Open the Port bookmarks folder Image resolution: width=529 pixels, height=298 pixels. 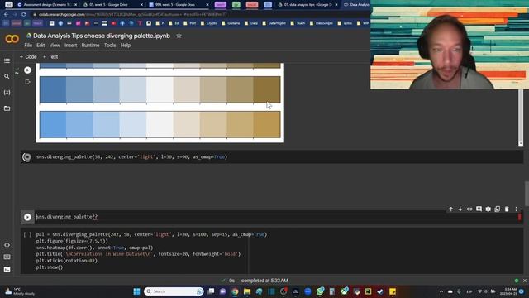[x=190, y=23]
